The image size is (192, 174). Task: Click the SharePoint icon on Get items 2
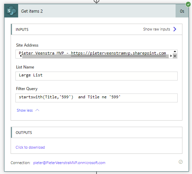pos(11,11)
